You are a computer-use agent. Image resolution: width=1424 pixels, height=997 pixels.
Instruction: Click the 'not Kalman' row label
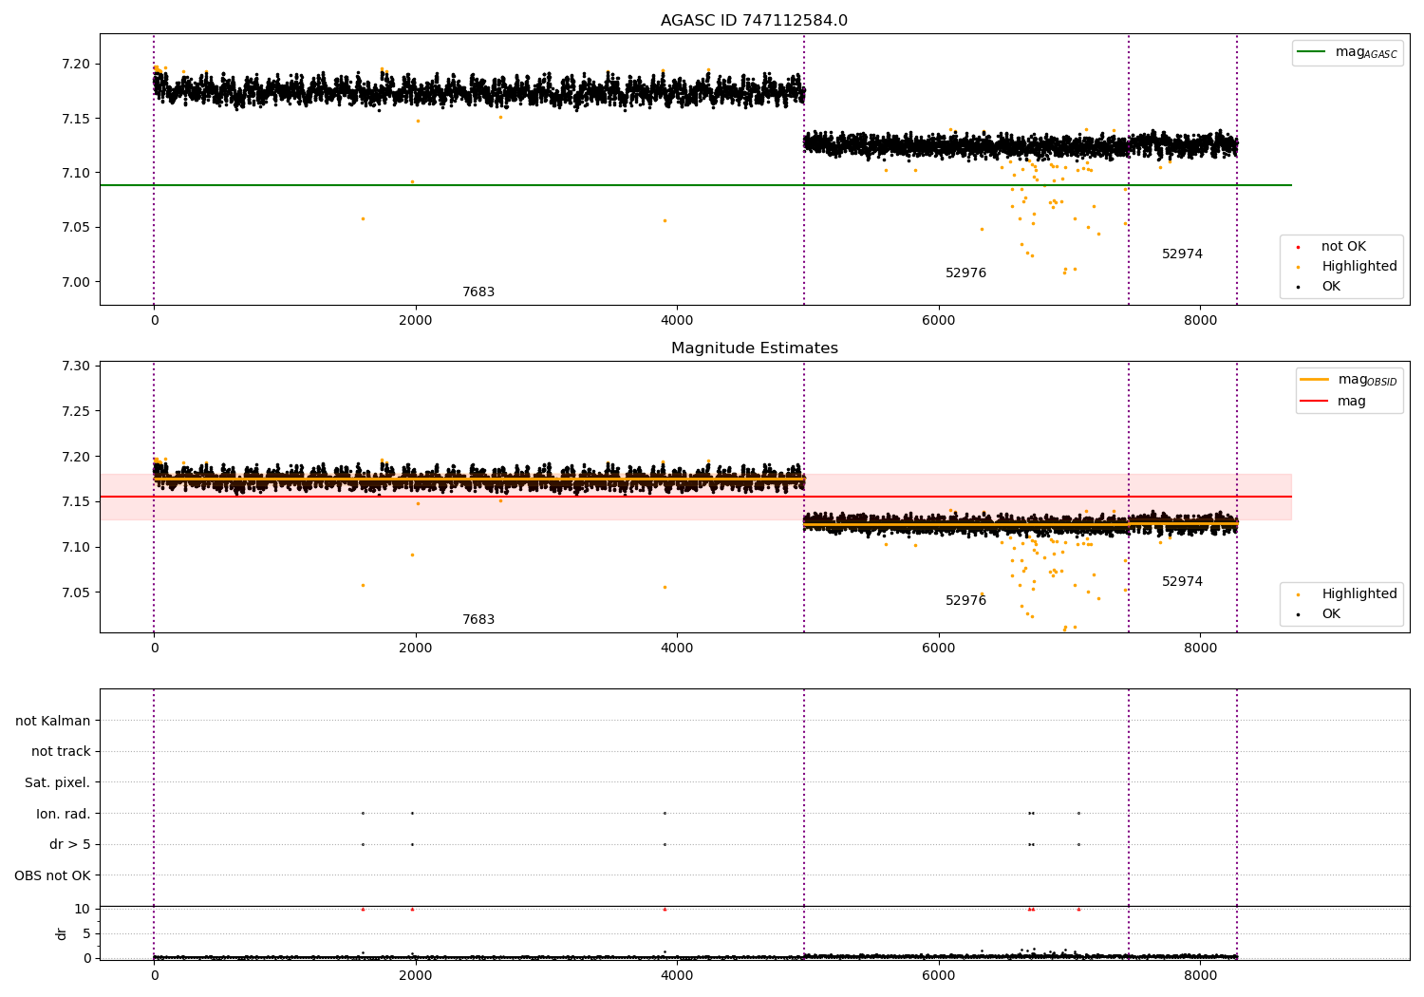(53, 721)
